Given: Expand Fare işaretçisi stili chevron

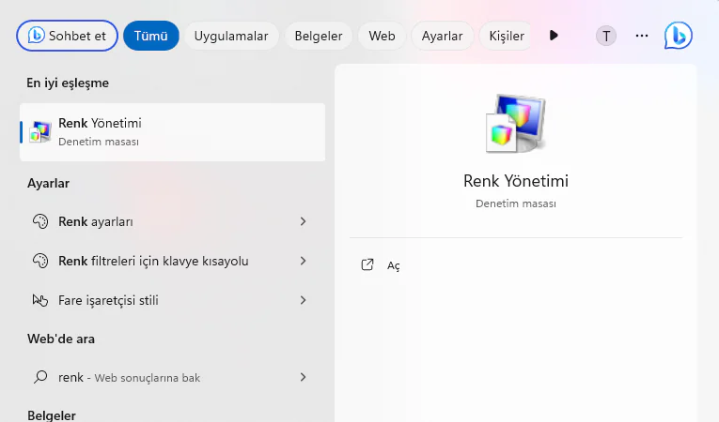Looking at the screenshot, I should point(303,300).
